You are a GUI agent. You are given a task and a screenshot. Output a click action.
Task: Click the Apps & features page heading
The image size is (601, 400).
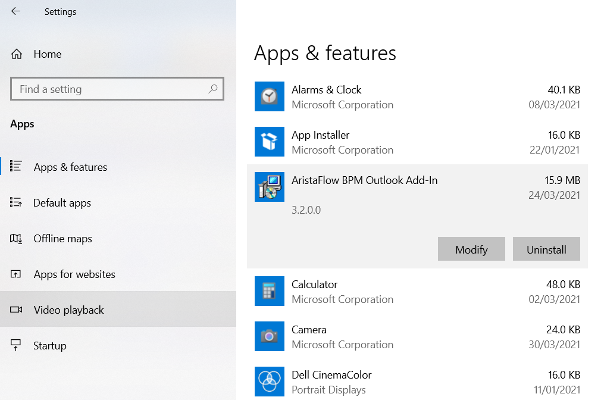click(325, 53)
